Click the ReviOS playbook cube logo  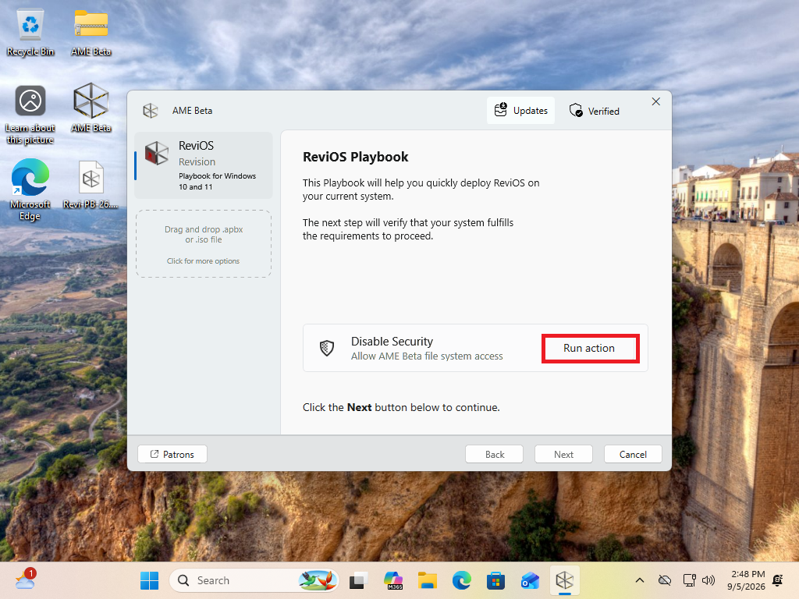[156, 153]
